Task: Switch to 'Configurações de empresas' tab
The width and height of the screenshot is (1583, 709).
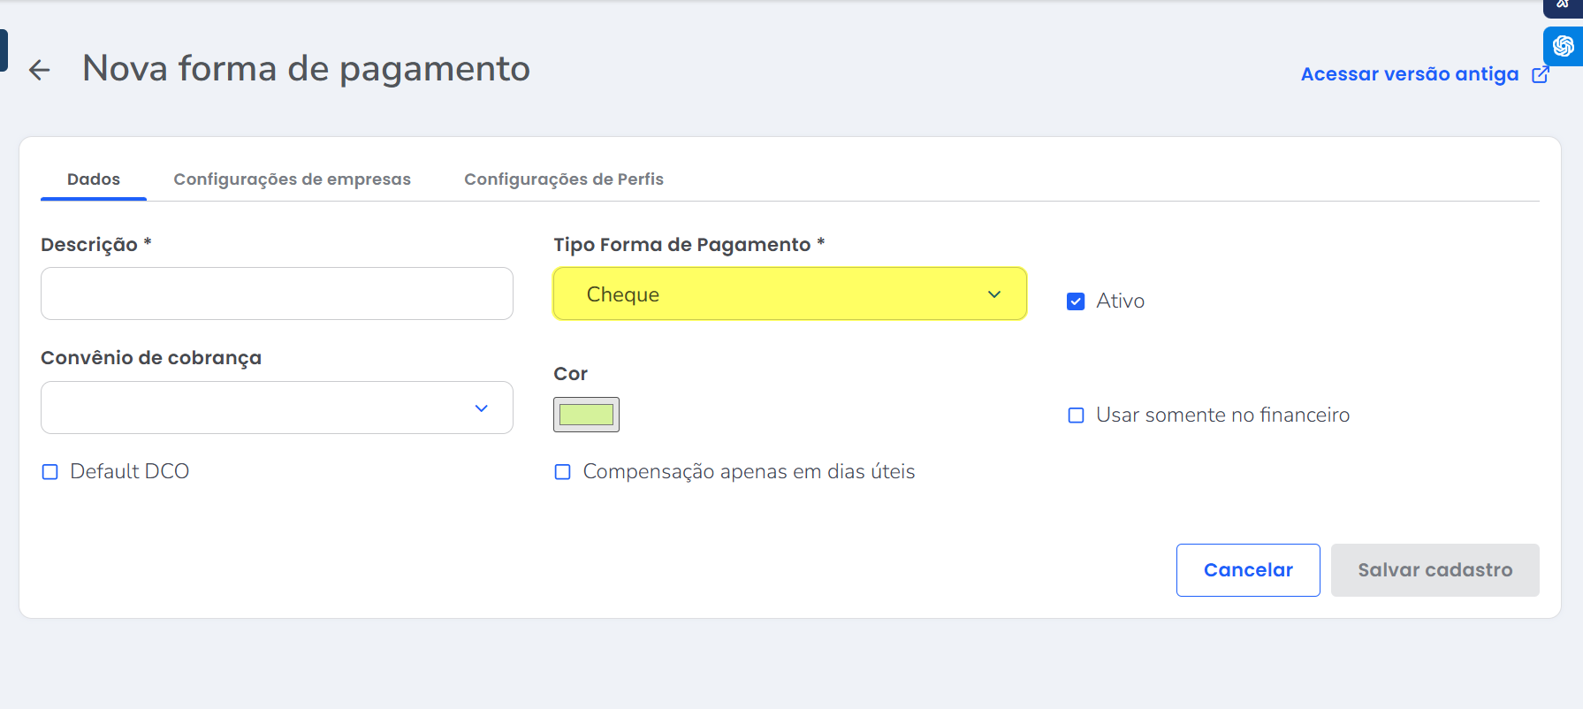Action: point(292,179)
